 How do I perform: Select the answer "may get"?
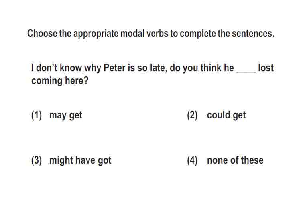pos(66,116)
